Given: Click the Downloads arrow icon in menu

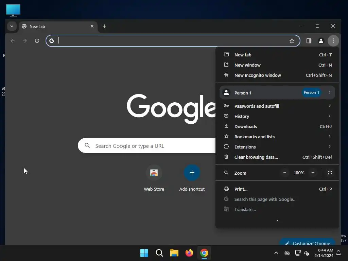Looking at the screenshot, I should pos(226,126).
